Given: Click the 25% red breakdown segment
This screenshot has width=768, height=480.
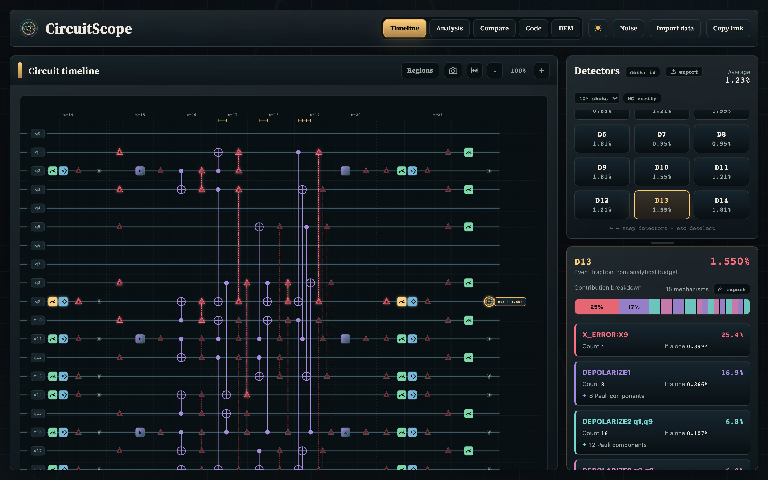Looking at the screenshot, I should click(597, 307).
